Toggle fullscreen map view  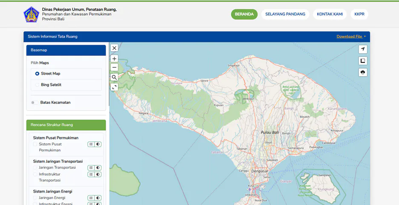pos(114,87)
